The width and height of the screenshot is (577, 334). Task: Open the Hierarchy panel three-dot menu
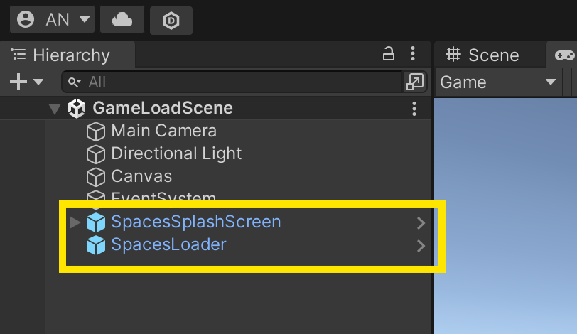point(413,54)
